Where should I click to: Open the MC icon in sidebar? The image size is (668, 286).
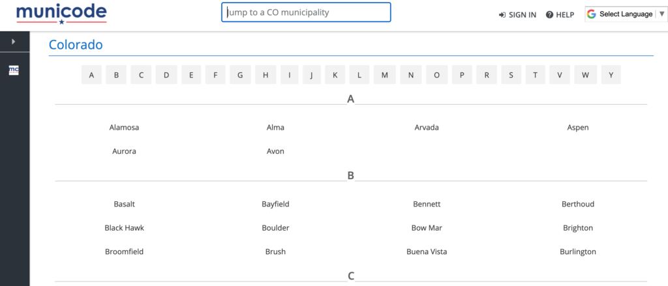pos(14,70)
